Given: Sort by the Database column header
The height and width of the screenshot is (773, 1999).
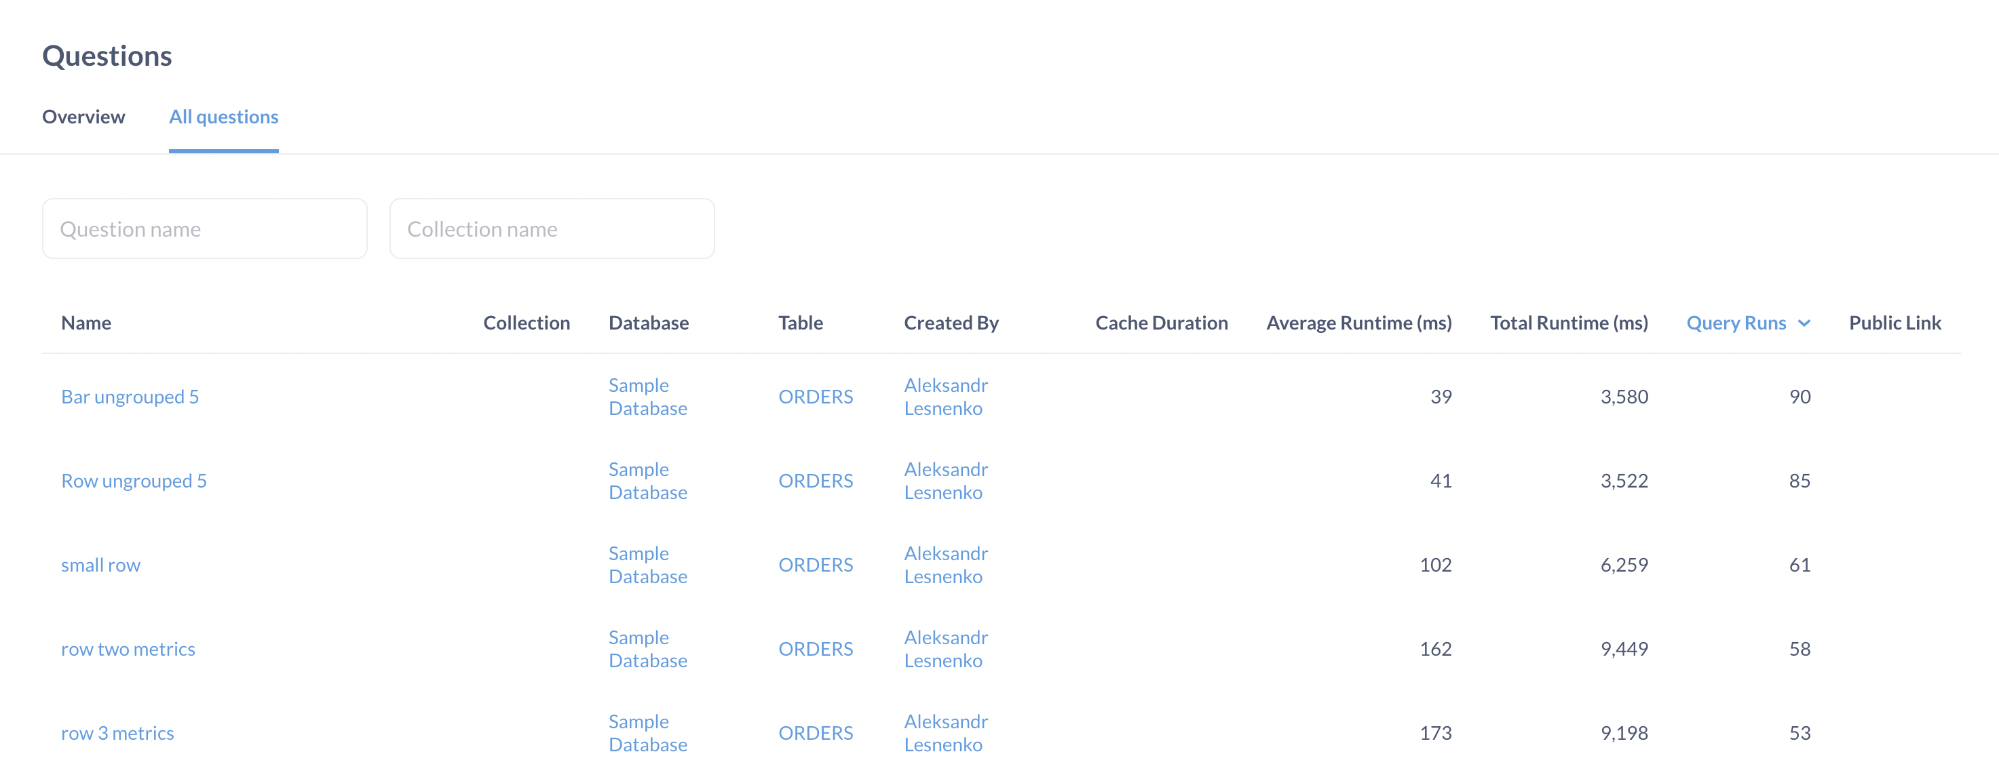Looking at the screenshot, I should [649, 323].
